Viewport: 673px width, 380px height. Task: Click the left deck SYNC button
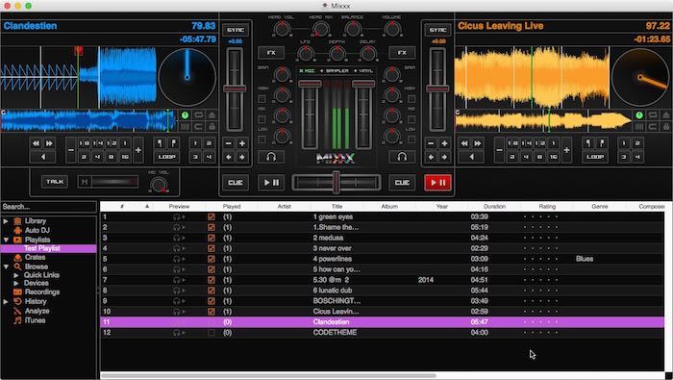point(236,30)
